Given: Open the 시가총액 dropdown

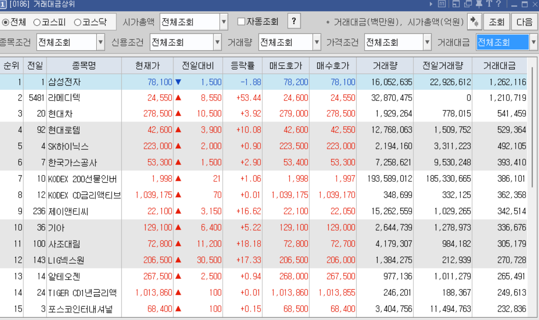Looking at the screenshot, I should pos(224,22).
